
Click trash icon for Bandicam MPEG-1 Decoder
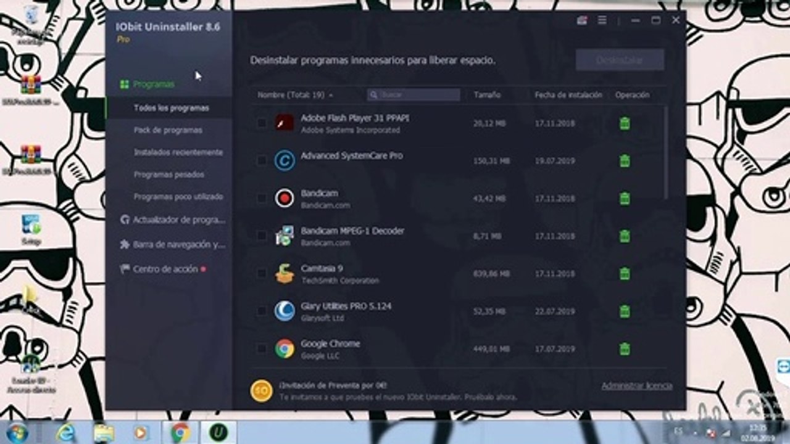pyautogui.click(x=625, y=236)
